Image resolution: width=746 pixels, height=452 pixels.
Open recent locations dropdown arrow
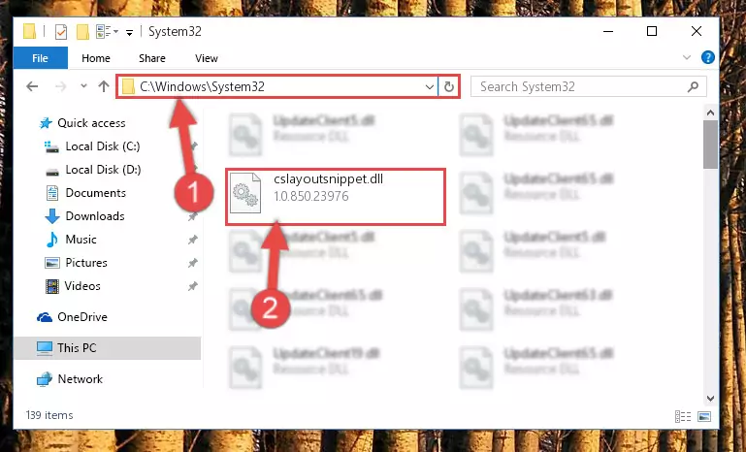[83, 86]
